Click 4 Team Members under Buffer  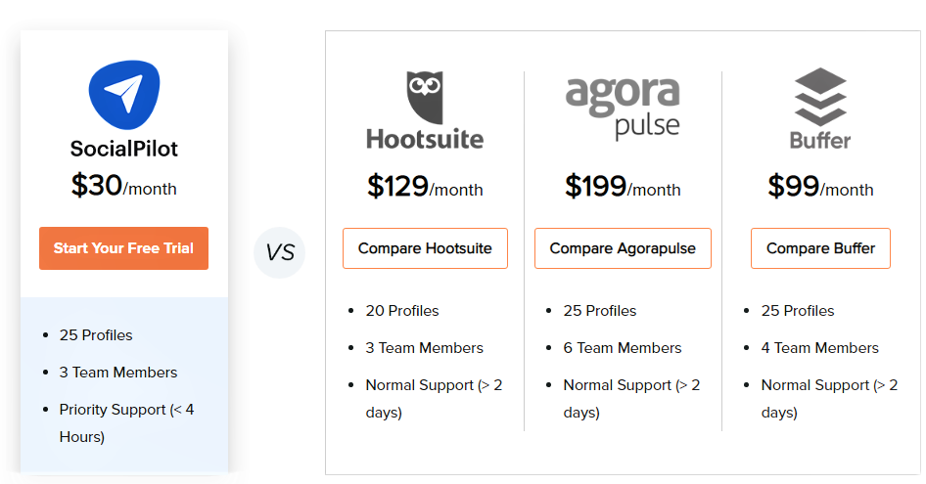click(x=819, y=348)
